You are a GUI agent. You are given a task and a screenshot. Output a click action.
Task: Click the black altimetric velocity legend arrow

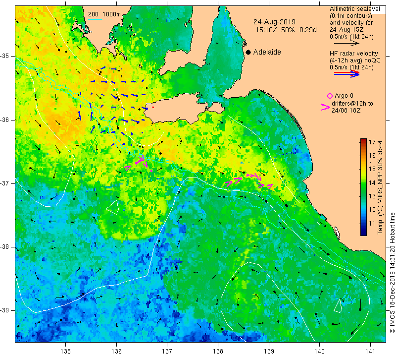click(x=346, y=43)
